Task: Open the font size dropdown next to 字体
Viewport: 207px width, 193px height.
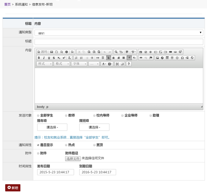Action: (x=94, y=64)
